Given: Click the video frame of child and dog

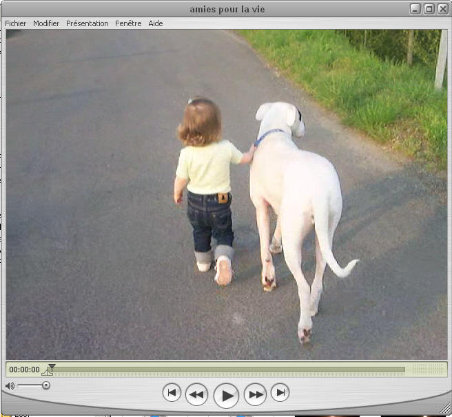Looking at the screenshot, I should point(227,195).
